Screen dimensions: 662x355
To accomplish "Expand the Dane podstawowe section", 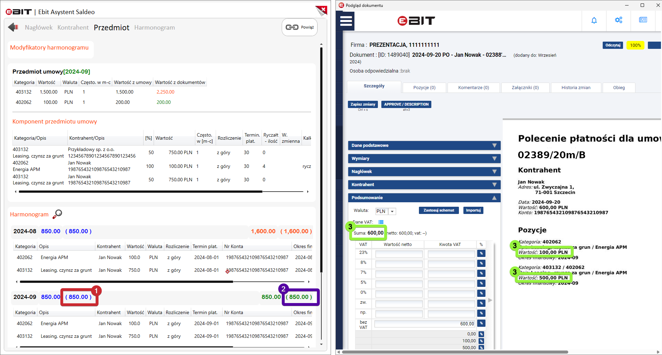I will pyautogui.click(x=424, y=146).
